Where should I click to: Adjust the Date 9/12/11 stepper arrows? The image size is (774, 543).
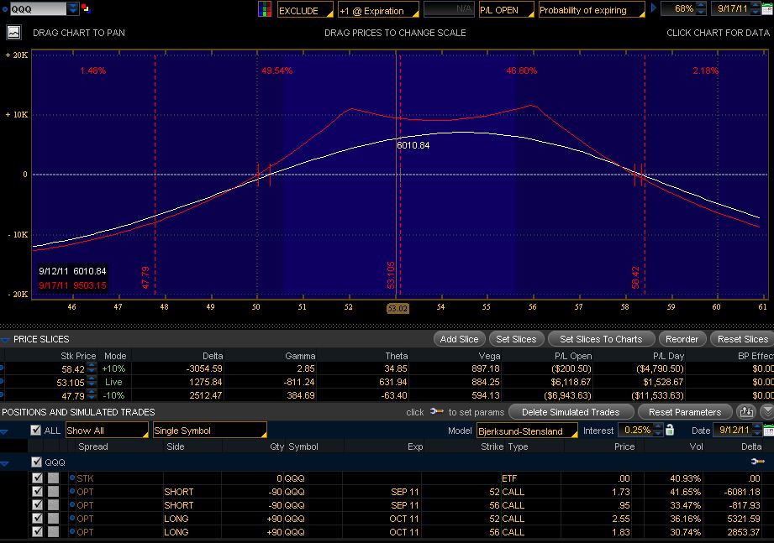point(756,430)
